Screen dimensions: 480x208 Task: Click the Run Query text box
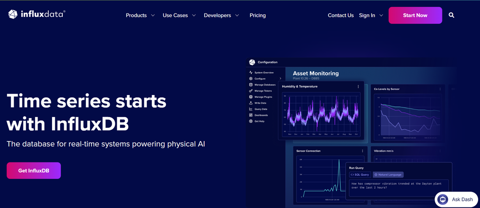399,188
